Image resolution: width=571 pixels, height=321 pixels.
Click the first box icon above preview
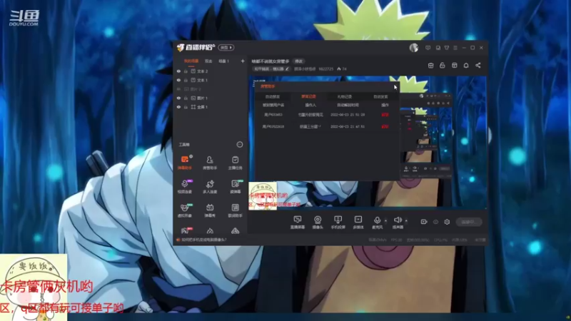(x=431, y=65)
